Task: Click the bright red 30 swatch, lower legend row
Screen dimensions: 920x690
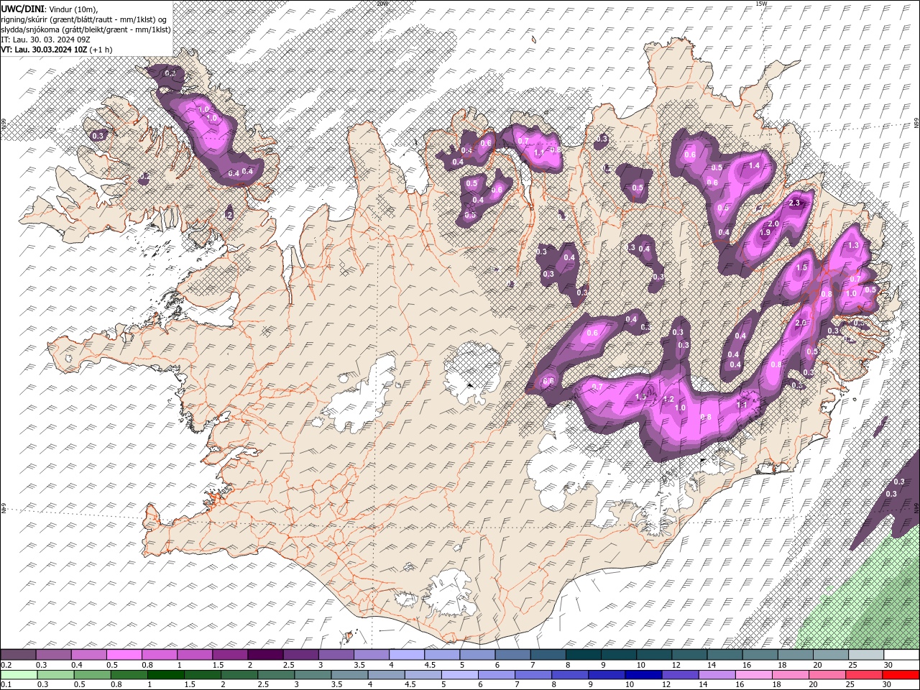Action: coord(901,675)
